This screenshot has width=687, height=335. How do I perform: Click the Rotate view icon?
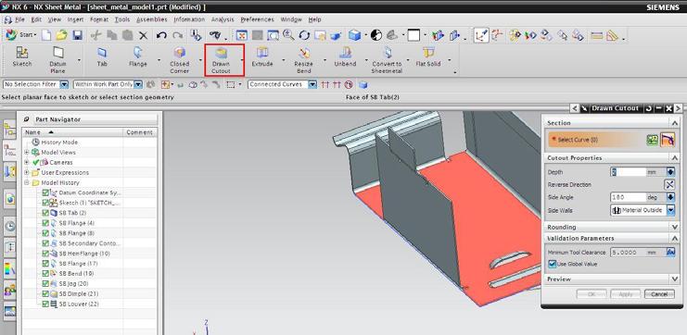[304, 35]
